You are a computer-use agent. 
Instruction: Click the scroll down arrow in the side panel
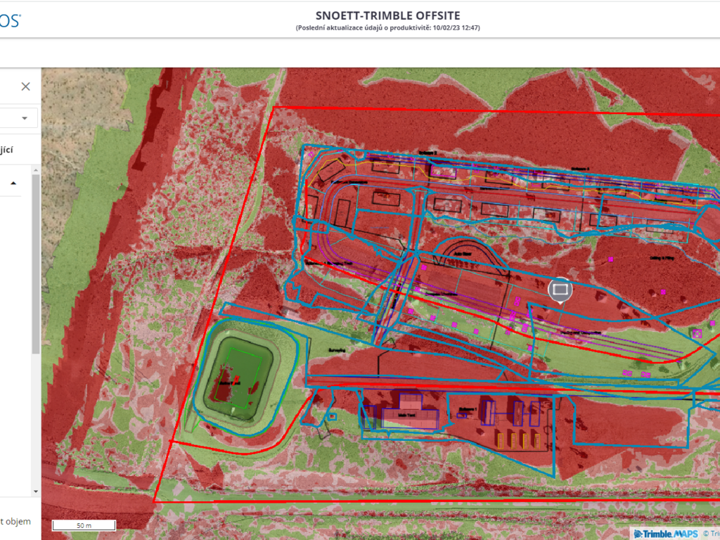tap(36, 491)
